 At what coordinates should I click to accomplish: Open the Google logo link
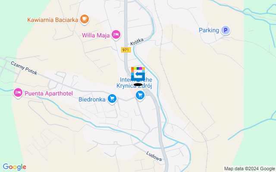click(x=14, y=167)
